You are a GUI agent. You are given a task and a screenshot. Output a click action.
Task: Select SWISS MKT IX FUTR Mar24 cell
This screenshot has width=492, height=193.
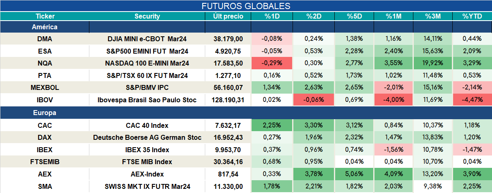147,187
